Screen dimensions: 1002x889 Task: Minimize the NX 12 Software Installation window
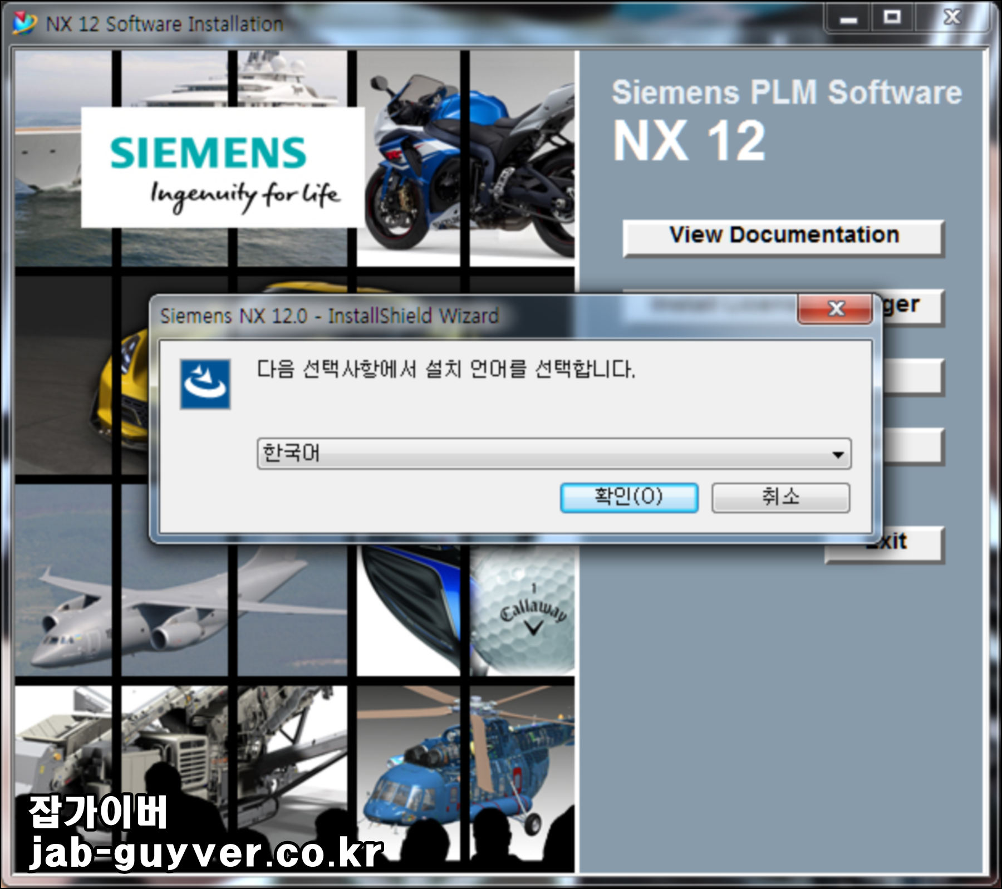coord(848,18)
